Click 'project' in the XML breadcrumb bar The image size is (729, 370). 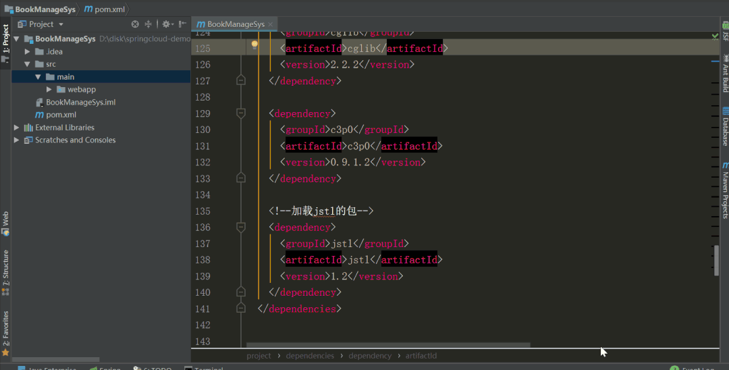259,356
